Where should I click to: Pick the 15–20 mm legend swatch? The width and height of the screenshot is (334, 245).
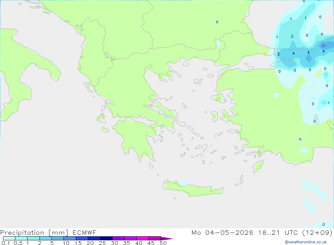point(82,238)
